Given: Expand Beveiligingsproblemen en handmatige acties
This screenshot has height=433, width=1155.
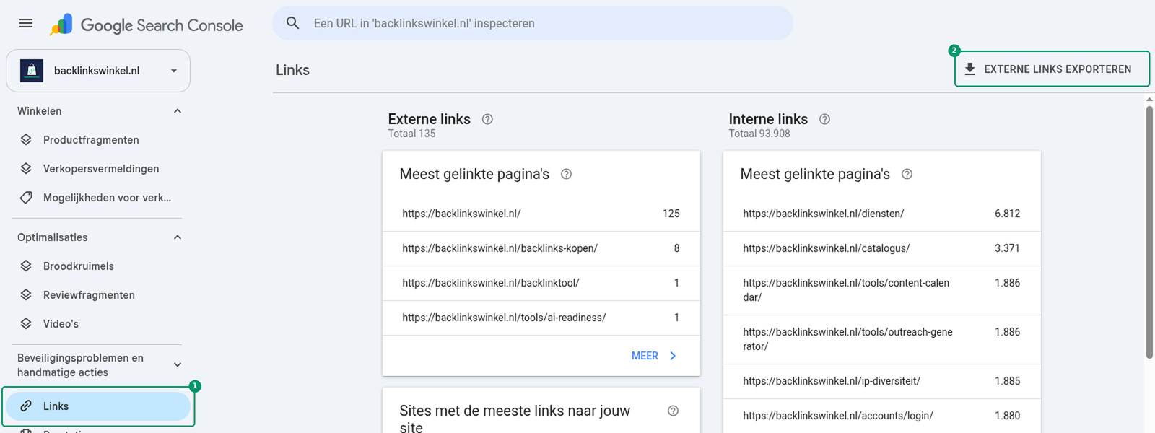Looking at the screenshot, I should (x=178, y=365).
